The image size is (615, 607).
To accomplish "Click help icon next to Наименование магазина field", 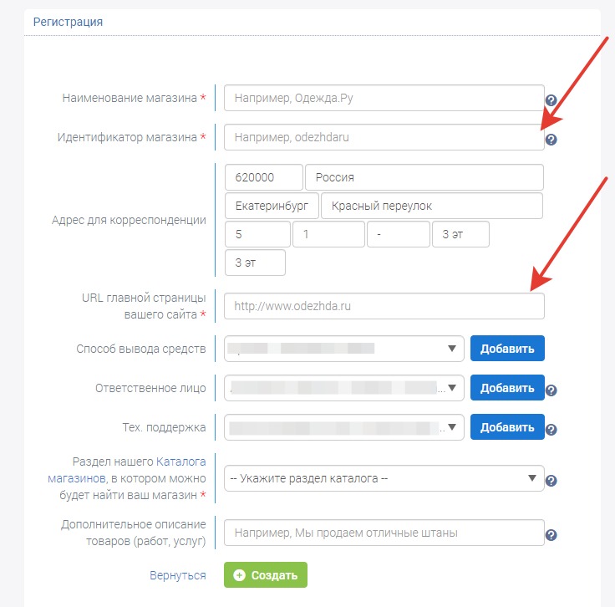I will coord(551,100).
